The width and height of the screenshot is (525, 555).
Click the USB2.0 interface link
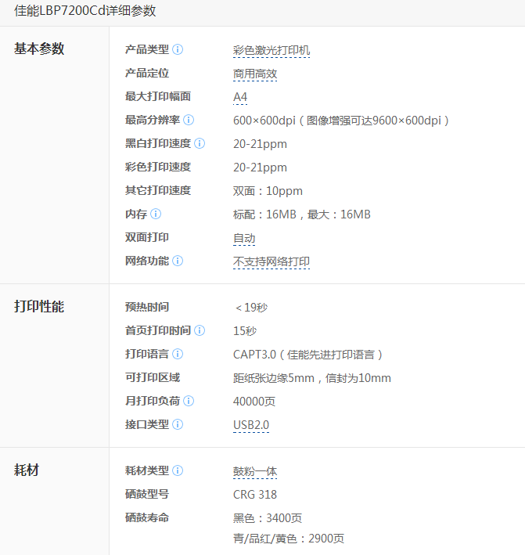pyautogui.click(x=251, y=425)
